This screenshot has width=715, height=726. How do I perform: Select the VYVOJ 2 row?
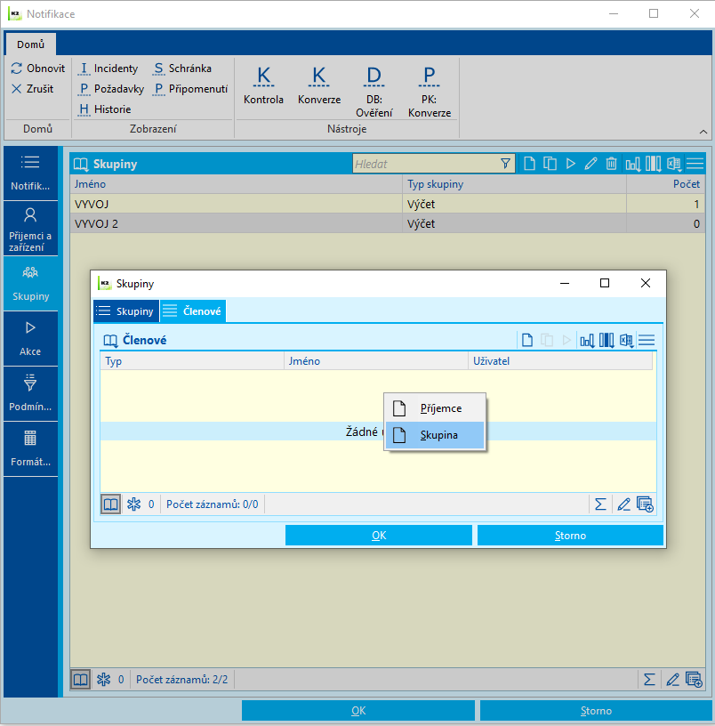(x=388, y=223)
